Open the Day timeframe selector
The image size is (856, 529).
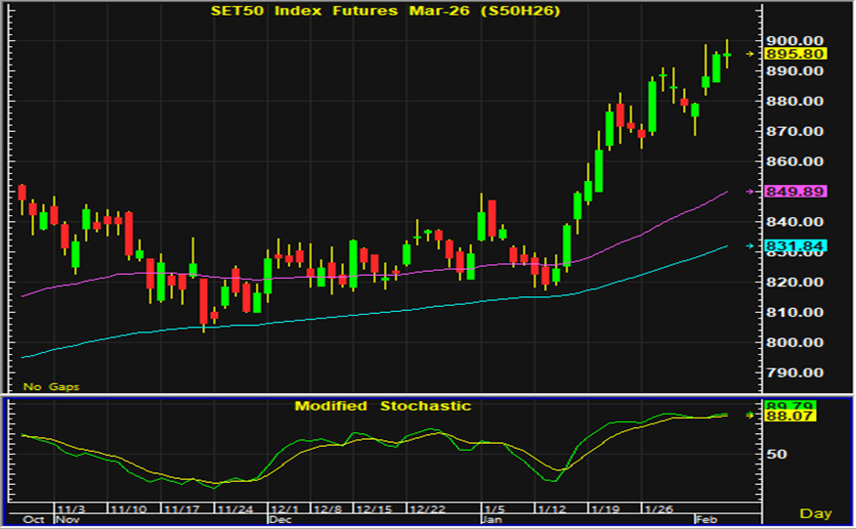pos(816,512)
